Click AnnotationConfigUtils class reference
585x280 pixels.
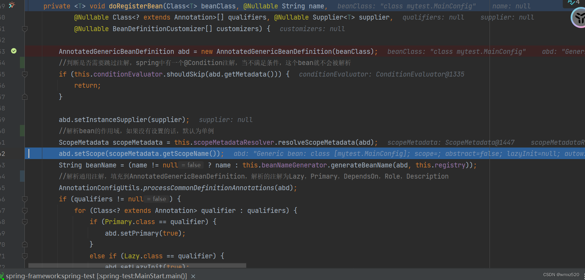coord(99,188)
